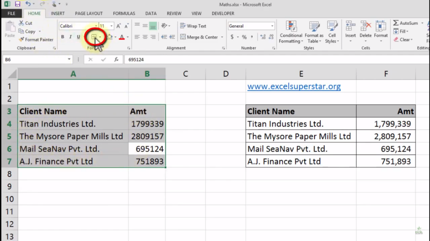The image size is (430, 241).
Task: Click the Save icon in quick access toolbar
Action: [18, 4]
